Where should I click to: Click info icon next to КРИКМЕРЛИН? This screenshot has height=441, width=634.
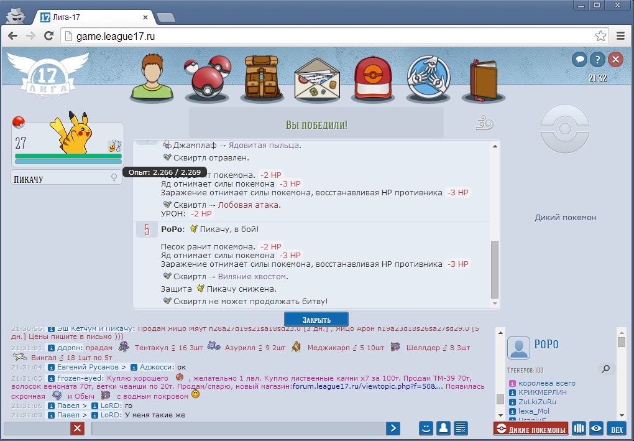click(512, 392)
